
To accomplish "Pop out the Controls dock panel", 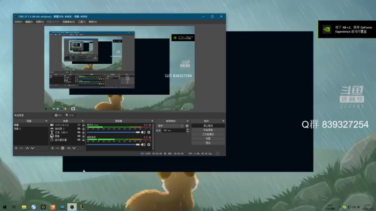I will (x=223, y=121).
